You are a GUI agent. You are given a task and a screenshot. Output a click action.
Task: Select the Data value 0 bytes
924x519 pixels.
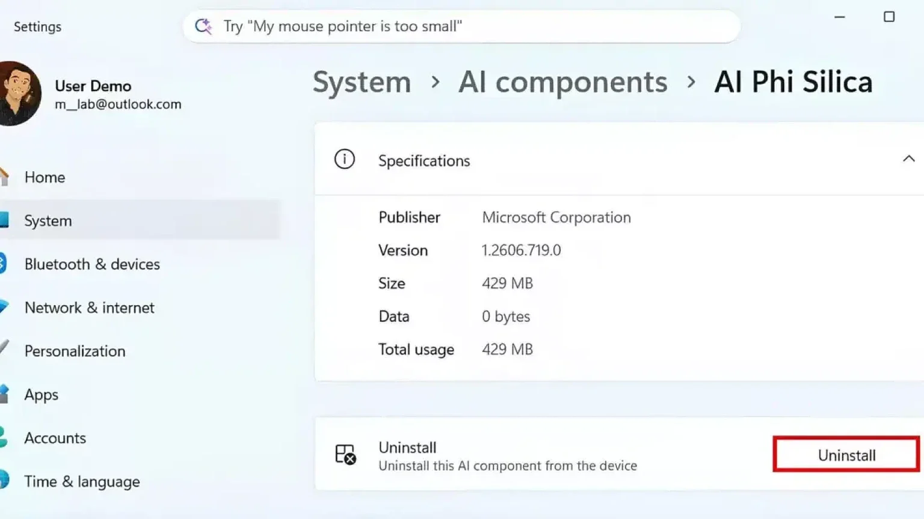[506, 316]
